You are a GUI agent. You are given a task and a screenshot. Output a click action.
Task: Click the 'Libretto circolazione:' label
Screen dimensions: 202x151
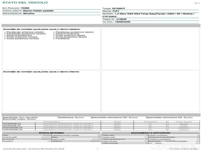pos(158,135)
